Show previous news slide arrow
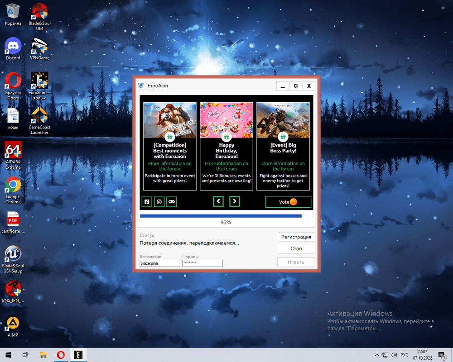Viewport: 453px width, 362px height. [x=218, y=201]
